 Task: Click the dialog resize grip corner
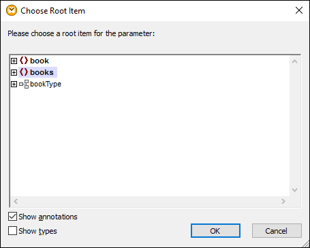coord(306,244)
